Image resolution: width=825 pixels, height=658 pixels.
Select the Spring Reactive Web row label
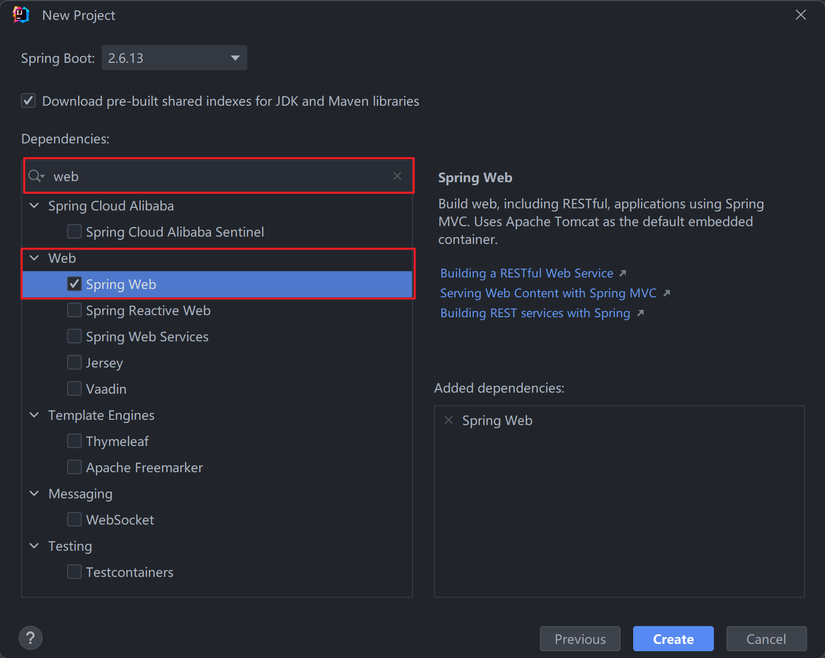pos(148,310)
